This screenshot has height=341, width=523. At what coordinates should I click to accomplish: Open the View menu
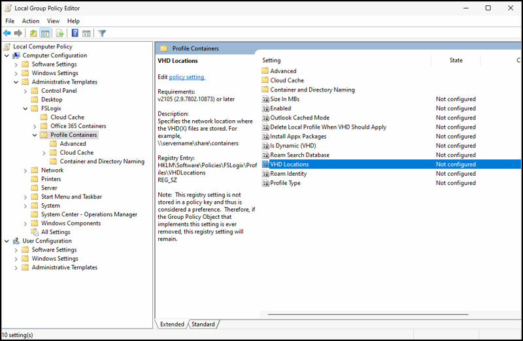pos(53,21)
